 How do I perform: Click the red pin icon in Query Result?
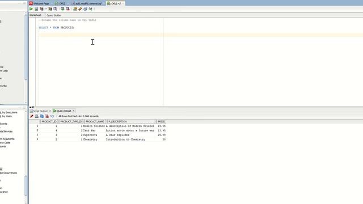32,116
